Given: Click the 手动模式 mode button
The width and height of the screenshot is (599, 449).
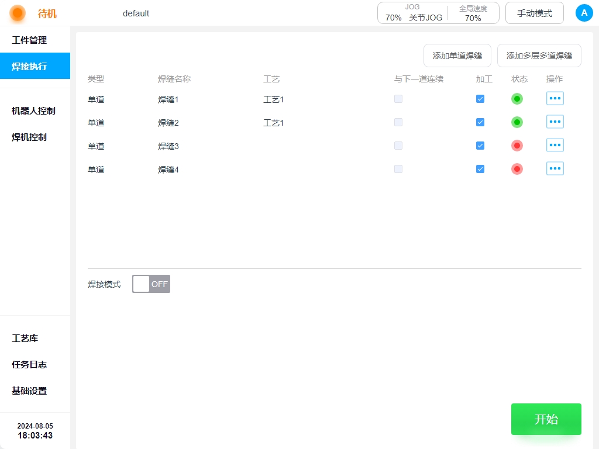Looking at the screenshot, I should pyautogui.click(x=534, y=13).
